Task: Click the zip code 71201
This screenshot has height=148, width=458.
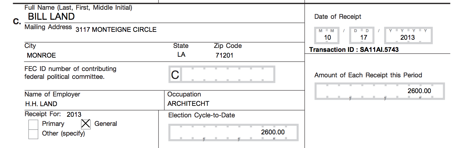Action: [224, 55]
